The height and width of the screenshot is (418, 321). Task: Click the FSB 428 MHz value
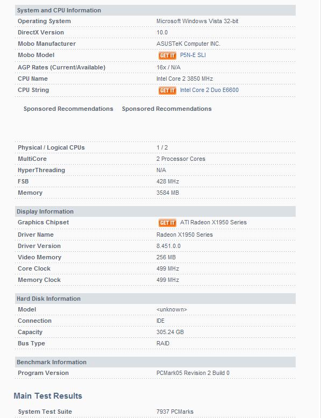(168, 181)
